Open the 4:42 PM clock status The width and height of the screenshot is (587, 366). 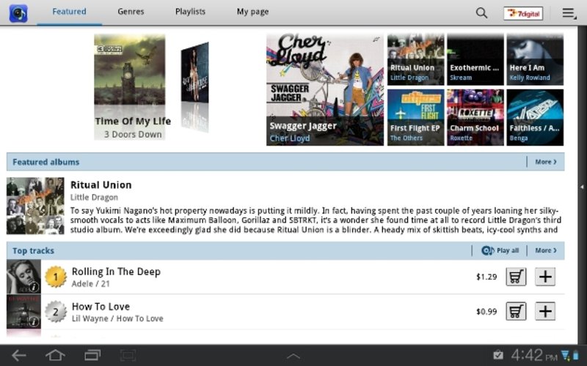tap(534, 355)
